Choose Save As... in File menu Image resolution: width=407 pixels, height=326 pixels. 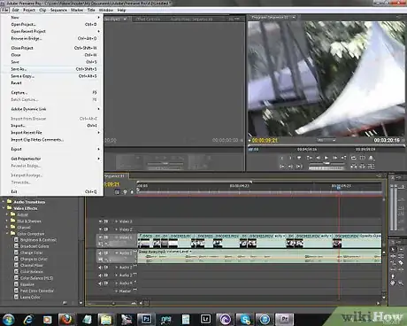[51, 69]
